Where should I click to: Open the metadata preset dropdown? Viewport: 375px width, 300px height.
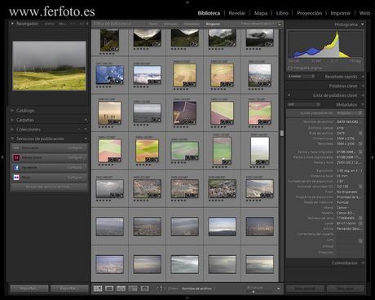[x=349, y=112]
